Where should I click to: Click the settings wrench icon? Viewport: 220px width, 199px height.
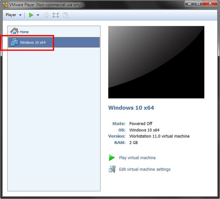(x=112, y=169)
